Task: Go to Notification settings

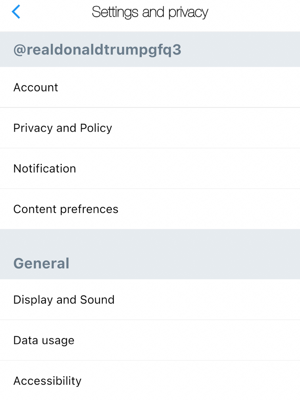Action: pos(150,169)
